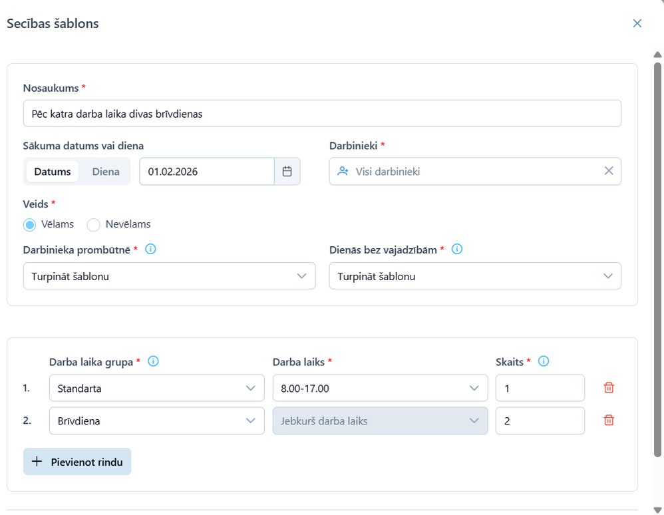Show info for Dienās bez vajadzībām
The image size is (664, 515).
457,249
